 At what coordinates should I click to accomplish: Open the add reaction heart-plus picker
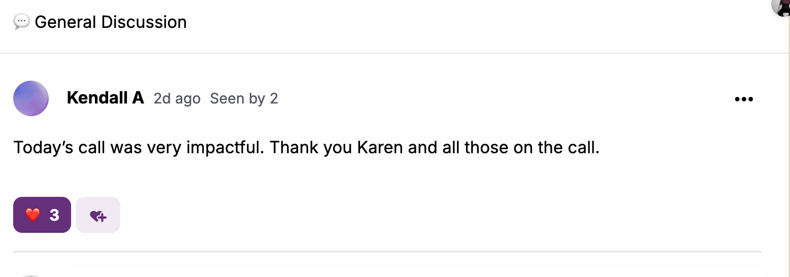(x=98, y=215)
